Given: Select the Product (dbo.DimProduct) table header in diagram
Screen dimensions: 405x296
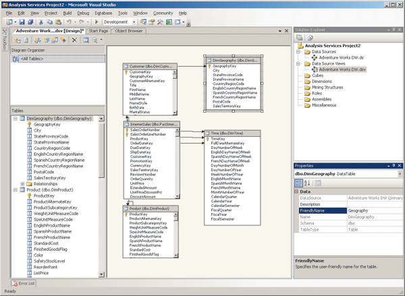Looking at the screenshot, I should click(151, 208).
